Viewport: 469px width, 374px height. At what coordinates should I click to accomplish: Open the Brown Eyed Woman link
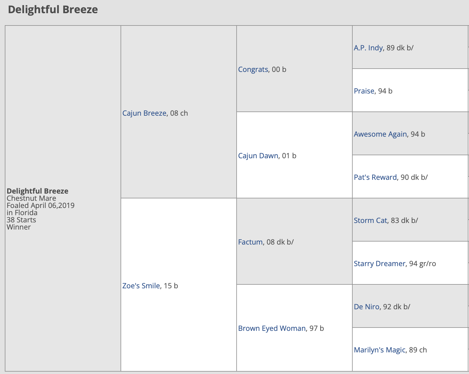tap(272, 328)
